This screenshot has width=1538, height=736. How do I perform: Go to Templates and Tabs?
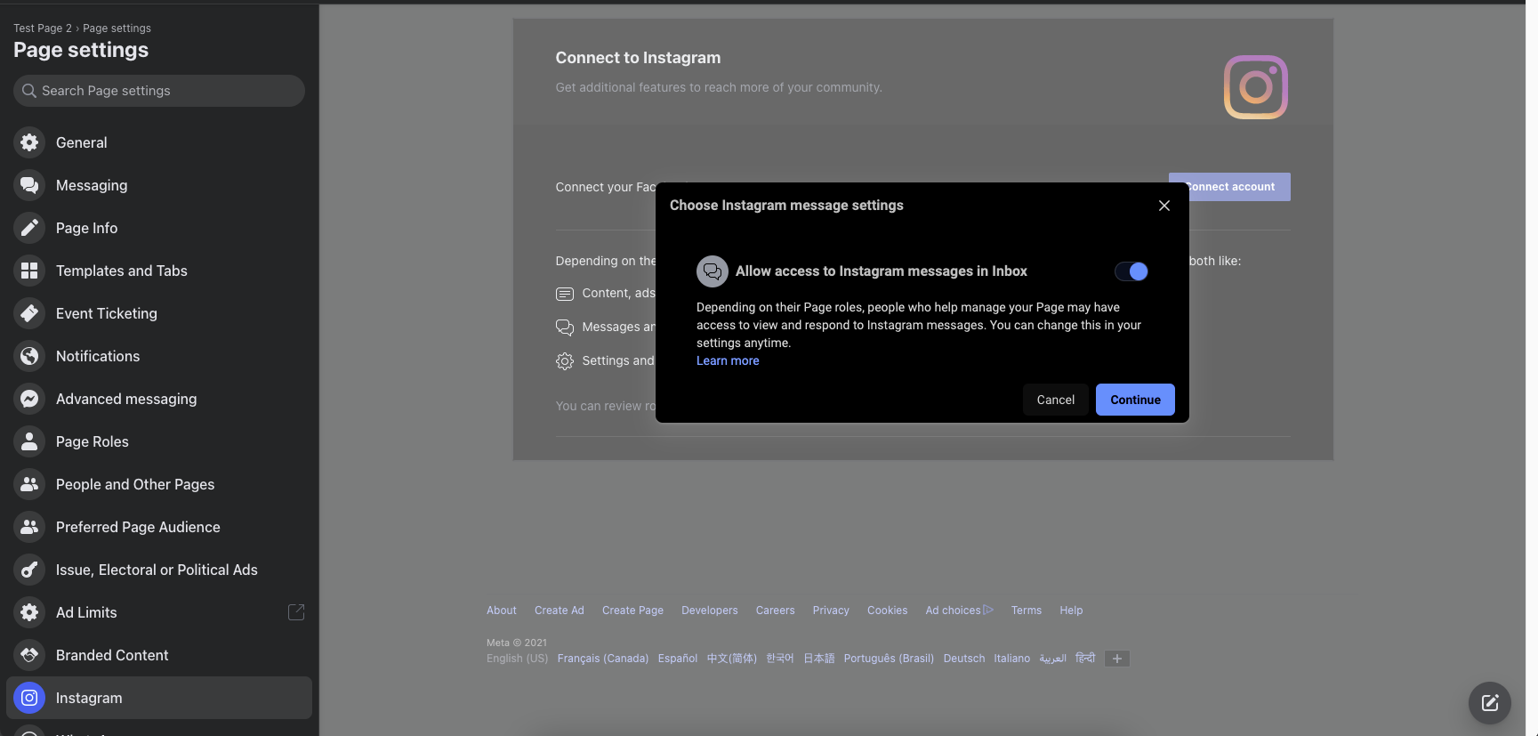click(x=159, y=271)
